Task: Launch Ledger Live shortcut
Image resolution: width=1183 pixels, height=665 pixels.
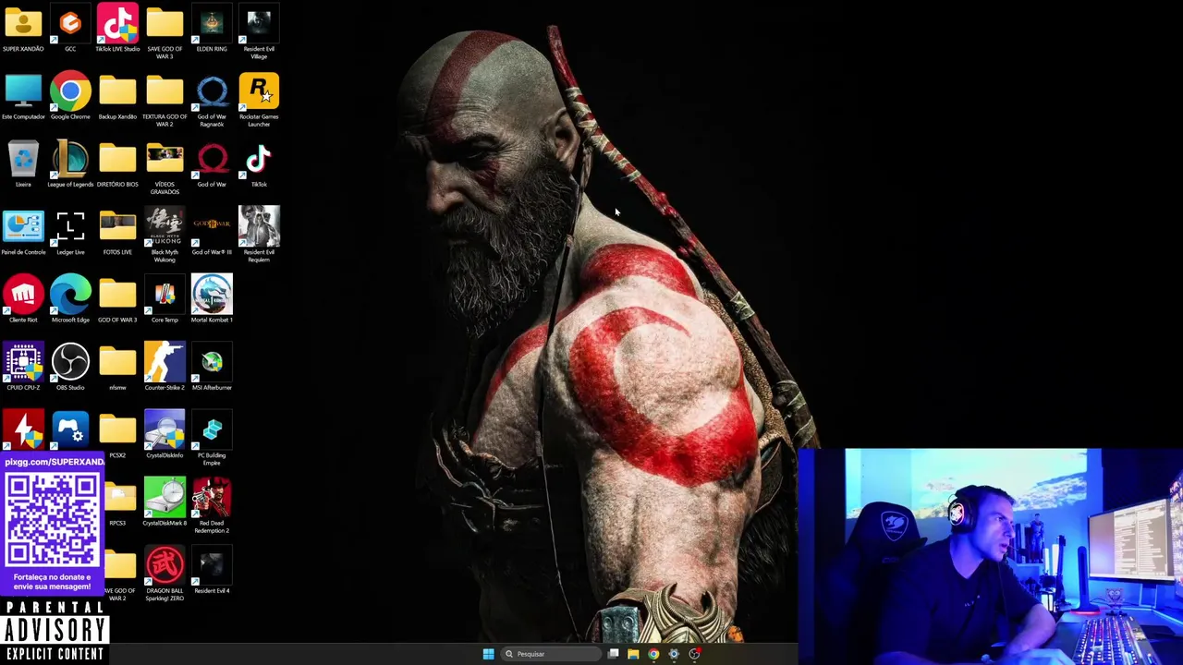Action: (70, 233)
